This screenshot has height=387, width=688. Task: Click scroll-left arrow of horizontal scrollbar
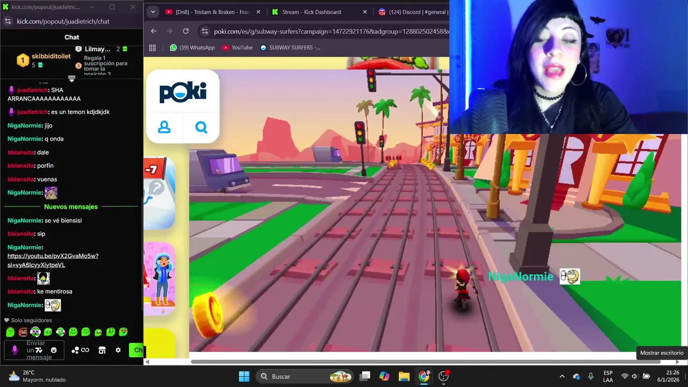148,362
